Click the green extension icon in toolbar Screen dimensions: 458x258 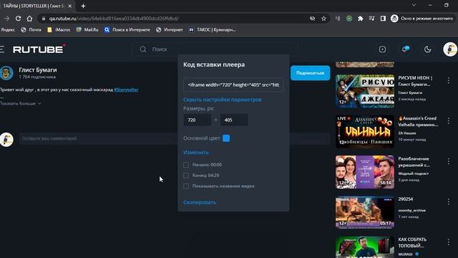click(349, 19)
